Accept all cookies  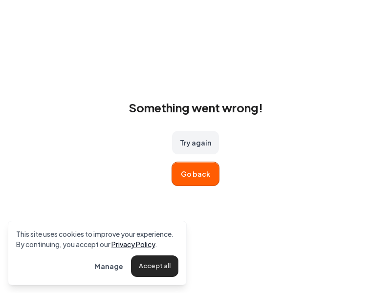pyautogui.click(x=154, y=266)
